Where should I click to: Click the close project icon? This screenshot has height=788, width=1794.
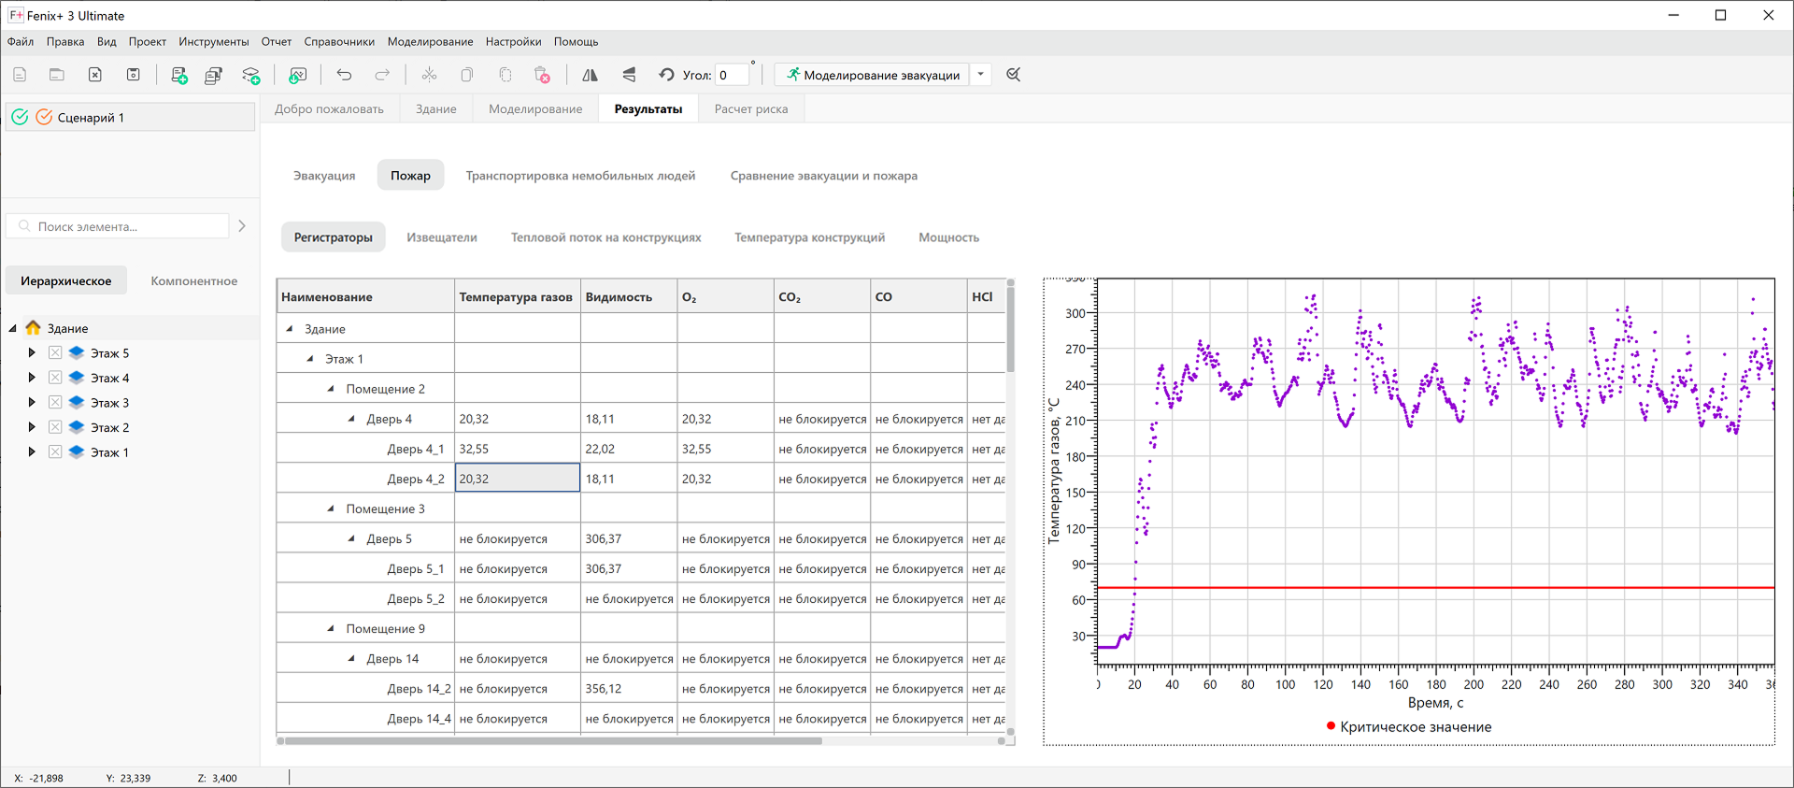click(95, 75)
